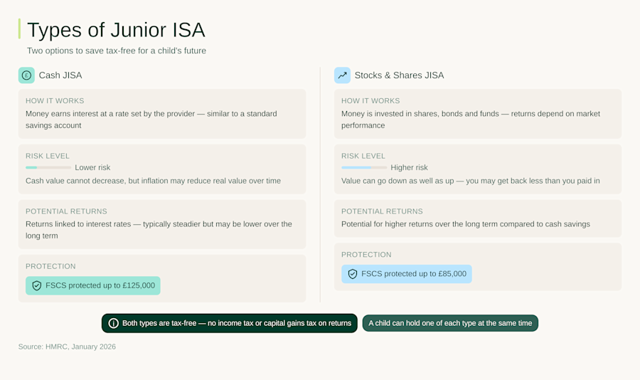Select the 'Stocks & Shares JISA' column title
Screen dimensions: 640x380
click(399, 75)
